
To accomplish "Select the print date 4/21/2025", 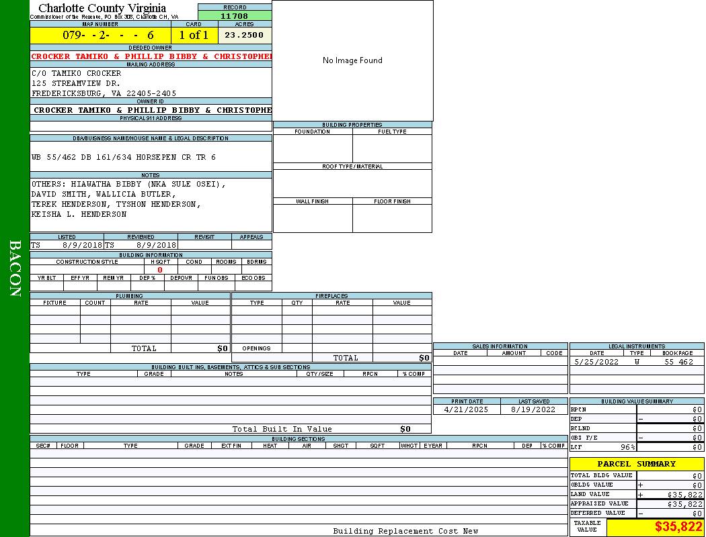I will (x=467, y=409).
